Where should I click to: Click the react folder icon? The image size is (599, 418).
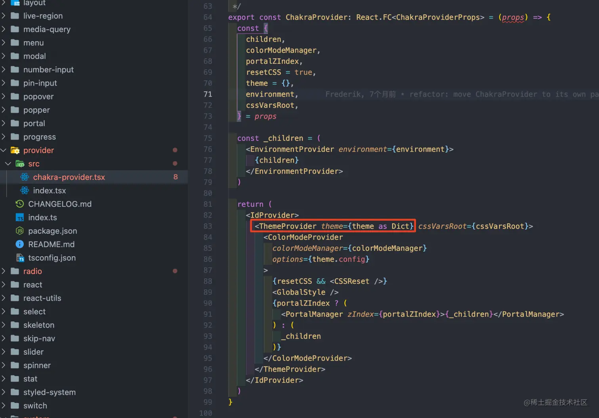pyautogui.click(x=15, y=285)
